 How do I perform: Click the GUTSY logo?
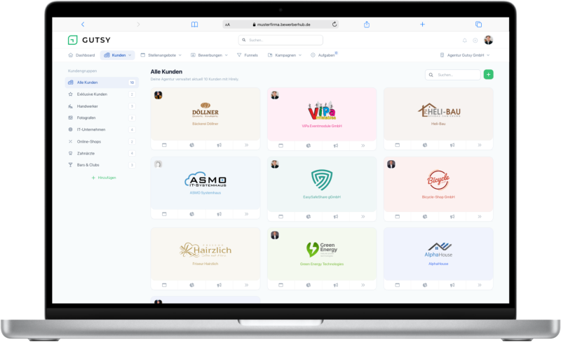(x=89, y=40)
